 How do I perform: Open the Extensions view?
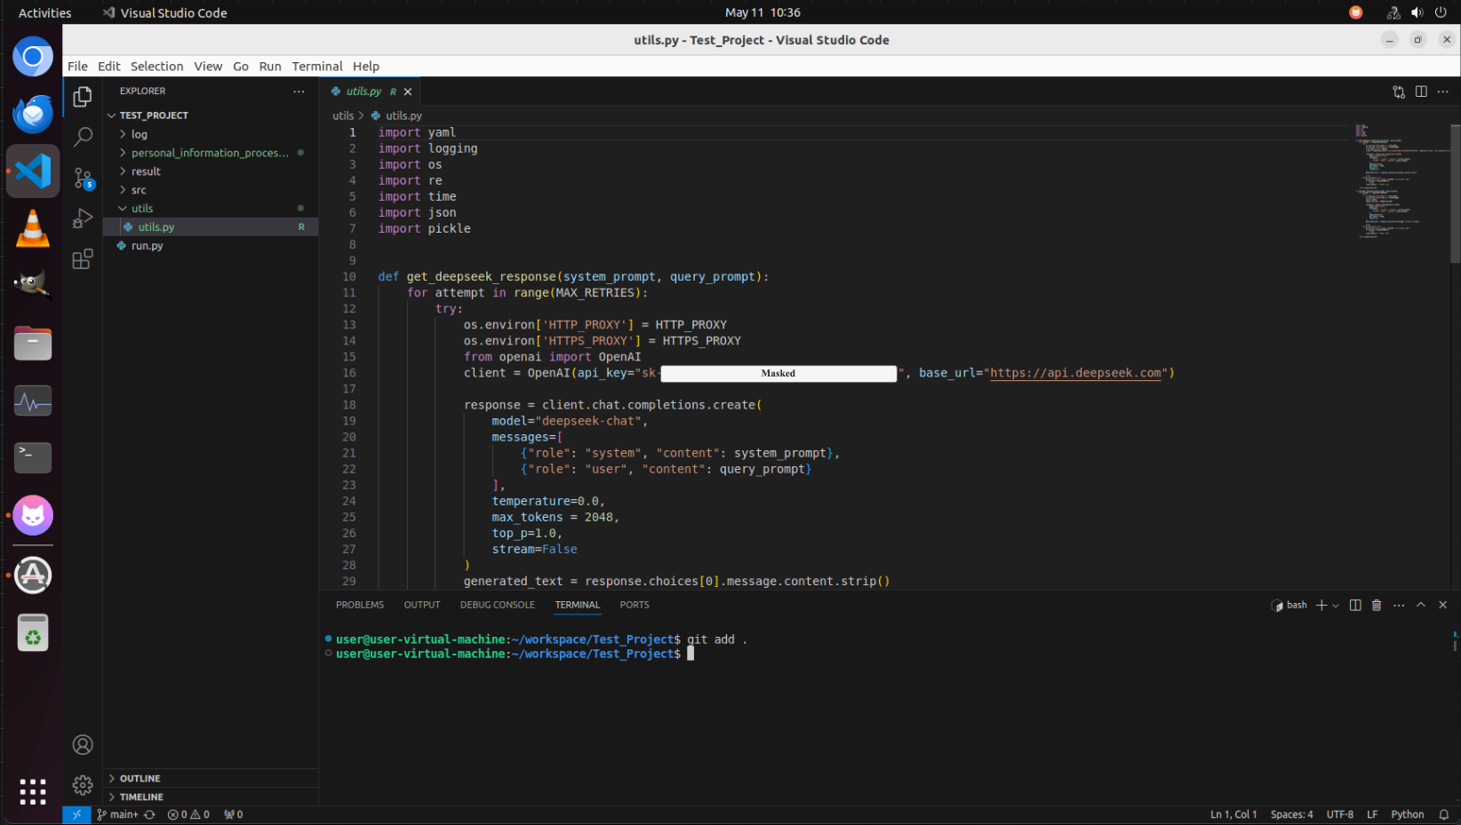click(x=83, y=259)
